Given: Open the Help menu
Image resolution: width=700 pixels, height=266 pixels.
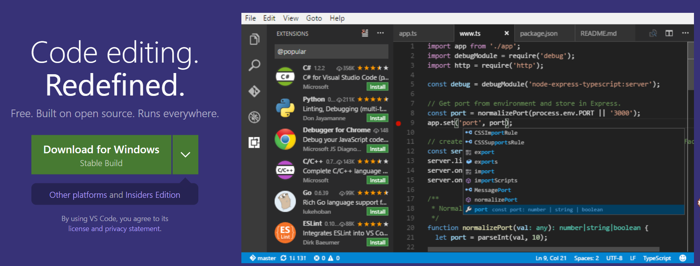Looking at the screenshot, I should click(337, 18).
